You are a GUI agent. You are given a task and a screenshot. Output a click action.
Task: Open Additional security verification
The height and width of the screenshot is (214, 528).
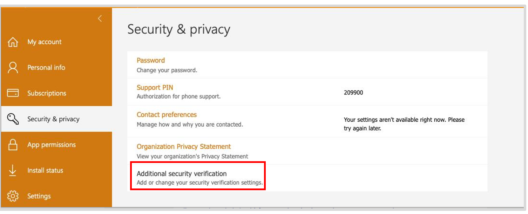(182, 174)
